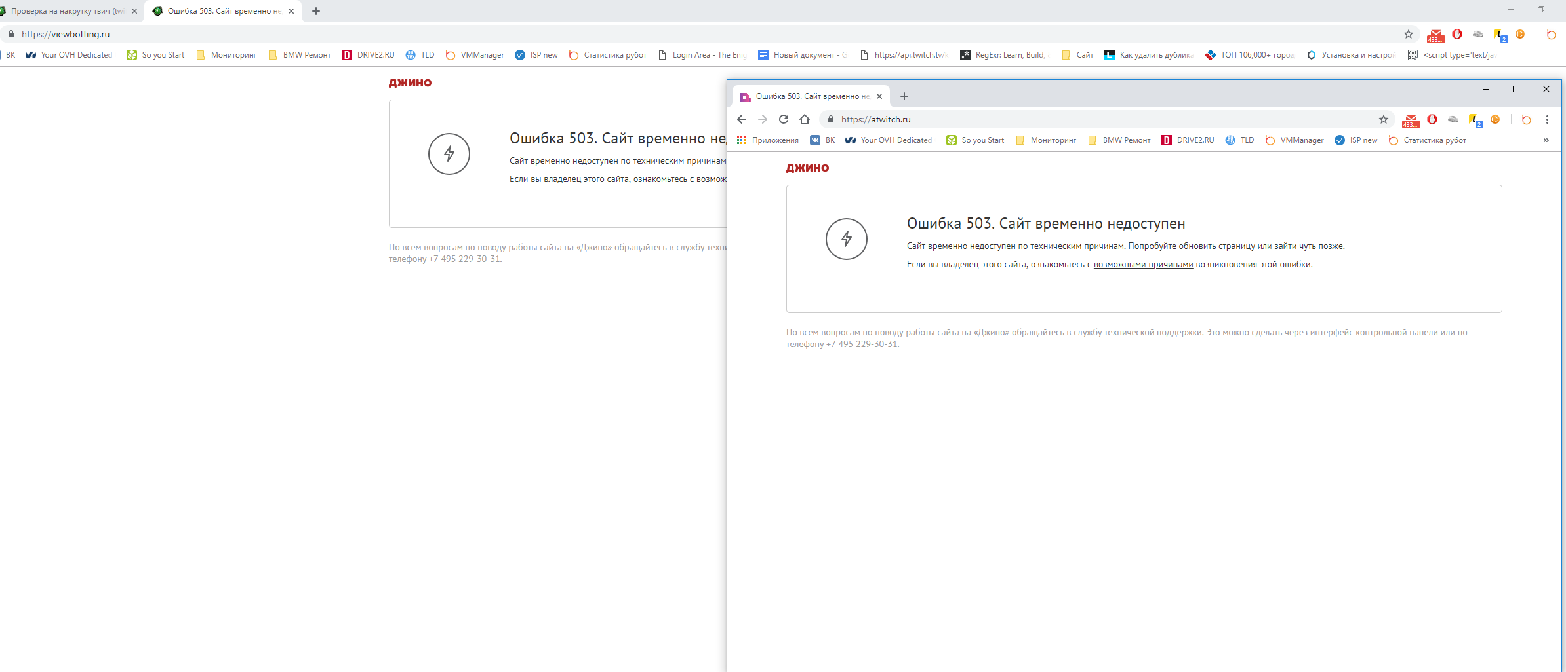Click the Opera extension icon in front window
The image size is (1566, 672).
1432,119
